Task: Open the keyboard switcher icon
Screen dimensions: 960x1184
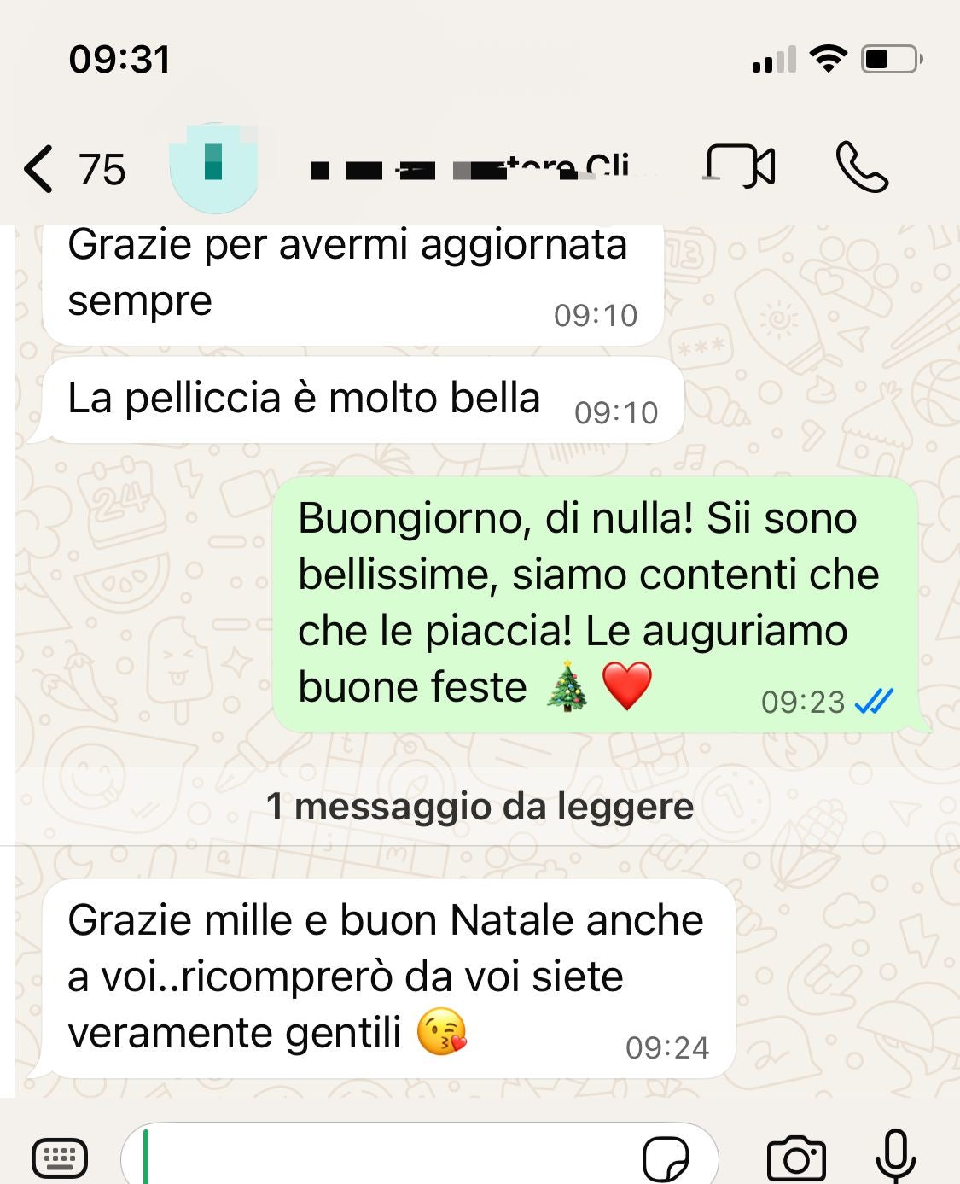Action: point(60,1158)
